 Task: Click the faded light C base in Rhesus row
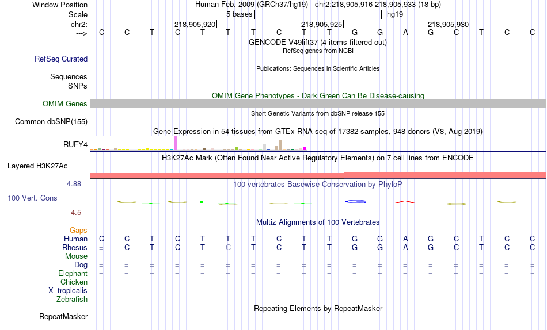228,248
